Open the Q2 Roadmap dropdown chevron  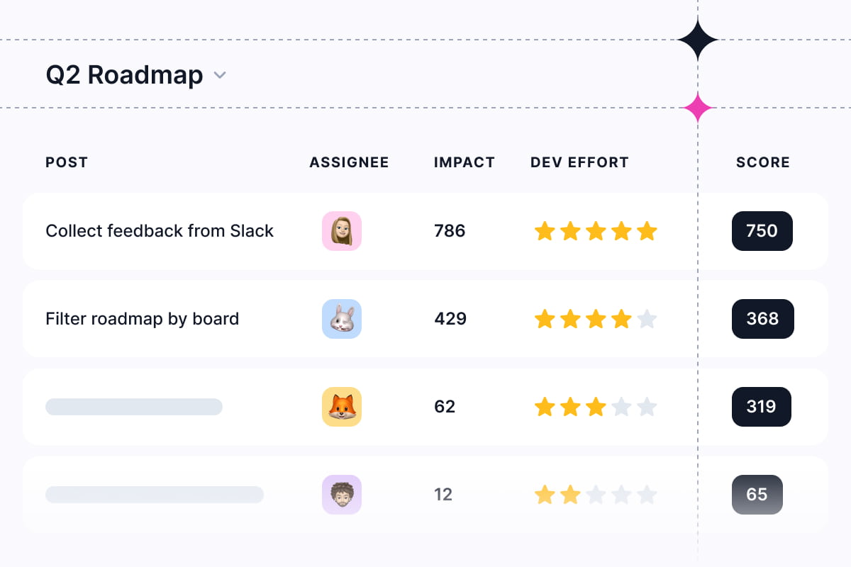point(220,75)
